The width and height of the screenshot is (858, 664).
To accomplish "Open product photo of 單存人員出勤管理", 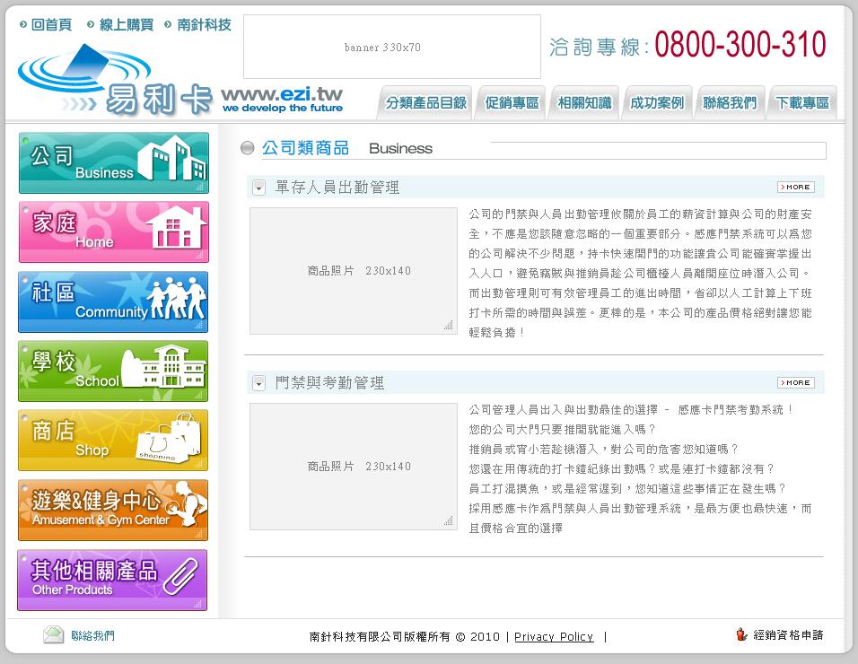I will pos(354,271).
